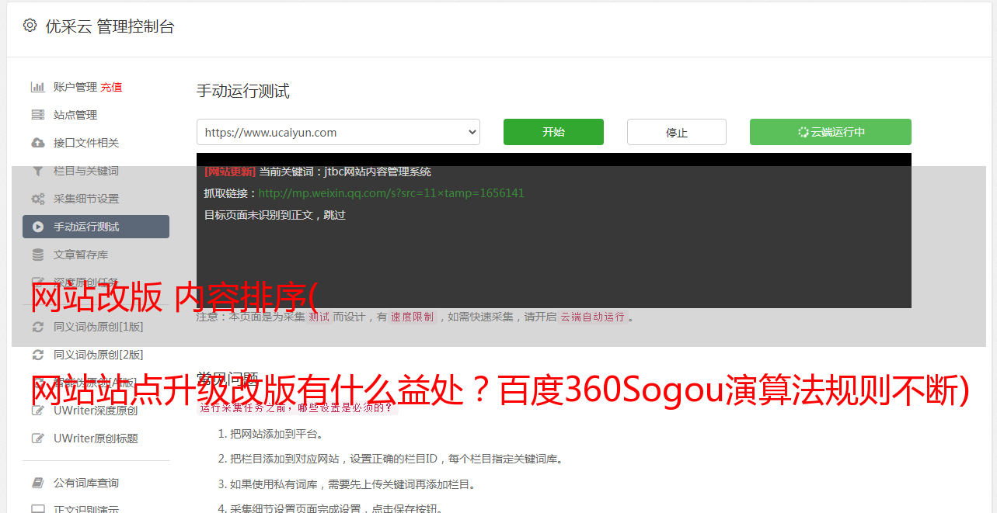Viewport: 997px width, 513px height.
Task: Click the cloud upload icon for 接口文件相关
Action: coord(37,143)
